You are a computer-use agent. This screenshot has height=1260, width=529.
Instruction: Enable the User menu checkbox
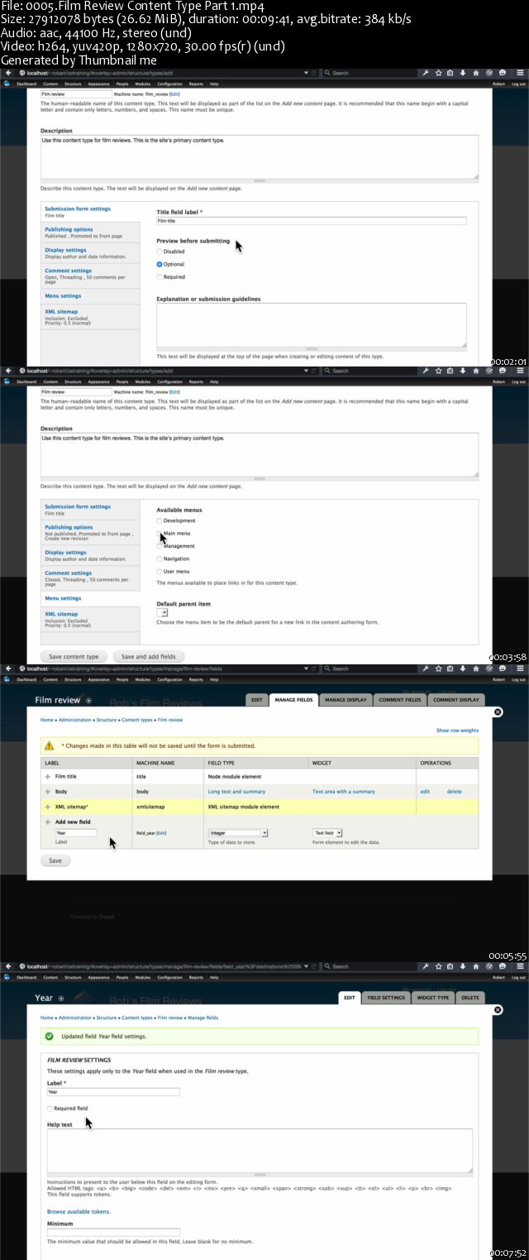(160, 572)
